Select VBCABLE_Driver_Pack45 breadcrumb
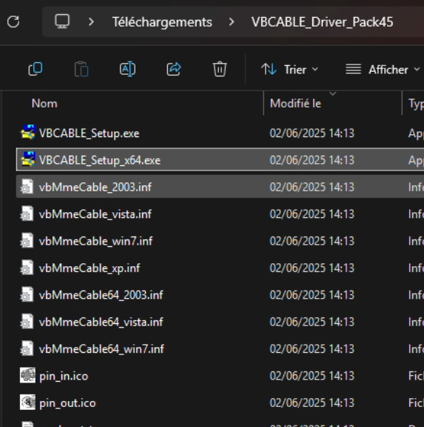 (x=322, y=22)
